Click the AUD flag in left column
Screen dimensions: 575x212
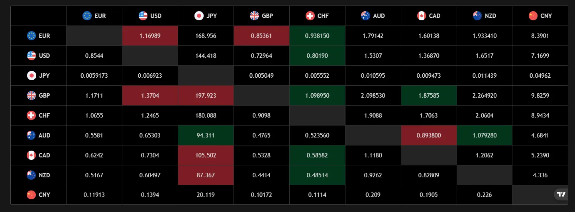point(31,135)
